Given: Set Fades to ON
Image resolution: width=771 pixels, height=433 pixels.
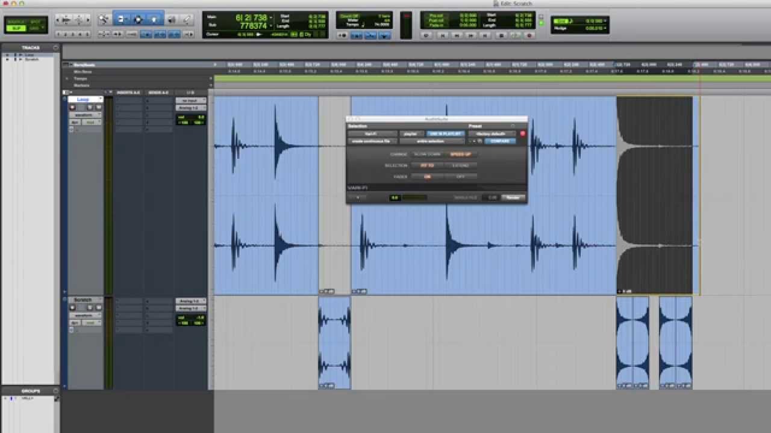Looking at the screenshot, I should [427, 176].
